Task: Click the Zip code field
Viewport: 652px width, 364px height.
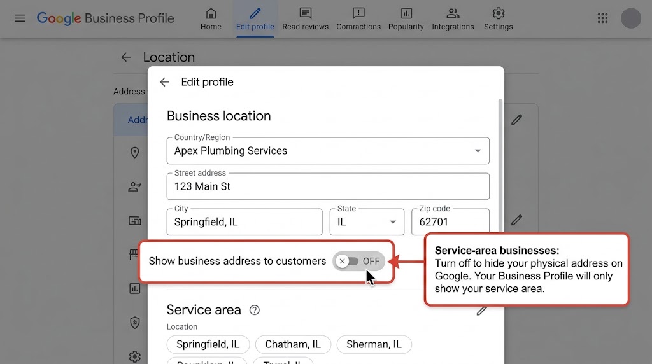Action: pyautogui.click(x=450, y=222)
